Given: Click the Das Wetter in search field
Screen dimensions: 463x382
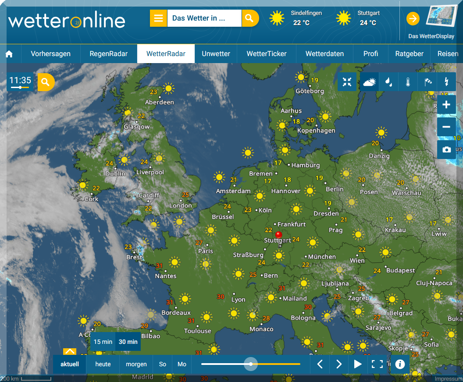Looking at the screenshot, I should [204, 18].
